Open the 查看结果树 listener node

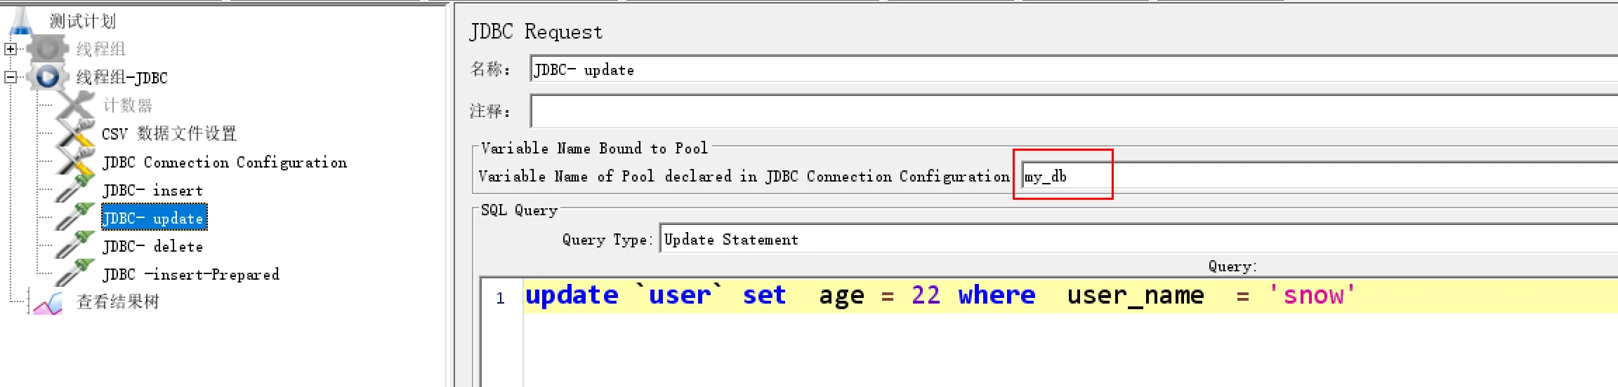[118, 301]
